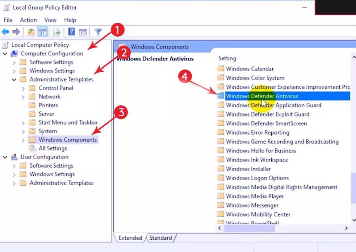Image resolution: width=356 pixels, height=252 pixels.
Task: Toggle Show/Hide Console Tree toolbar icon
Action: [42, 32]
